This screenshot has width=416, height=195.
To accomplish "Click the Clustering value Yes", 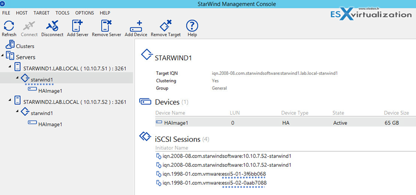I will pyautogui.click(x=215, y=81).
